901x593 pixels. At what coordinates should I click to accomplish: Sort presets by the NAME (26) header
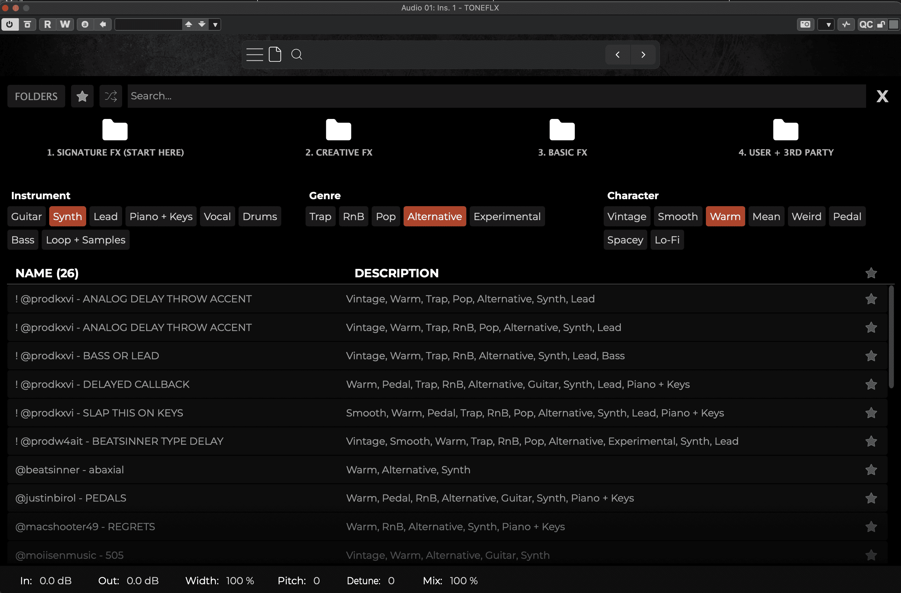(47, 273)
